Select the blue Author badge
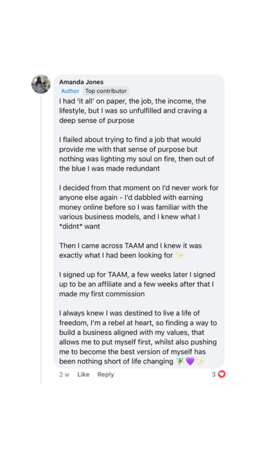 point(70,91)
